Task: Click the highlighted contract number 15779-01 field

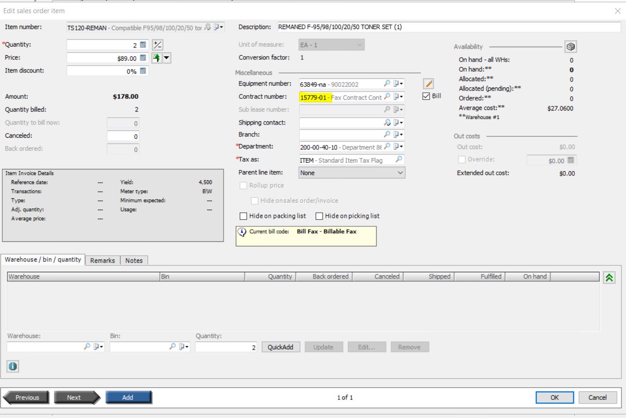Action: (316, 96)
